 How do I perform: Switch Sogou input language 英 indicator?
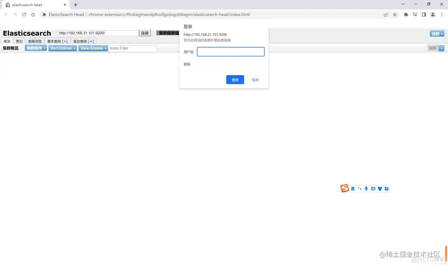click(353, 189)
